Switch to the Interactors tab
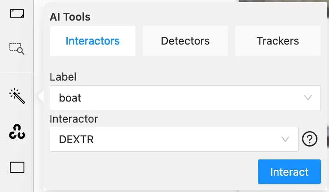This screenshot has height=192, width=329. [93, 41]
